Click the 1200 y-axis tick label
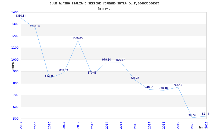This screenshot has height=130, width=209. click(x=15, y=36)
